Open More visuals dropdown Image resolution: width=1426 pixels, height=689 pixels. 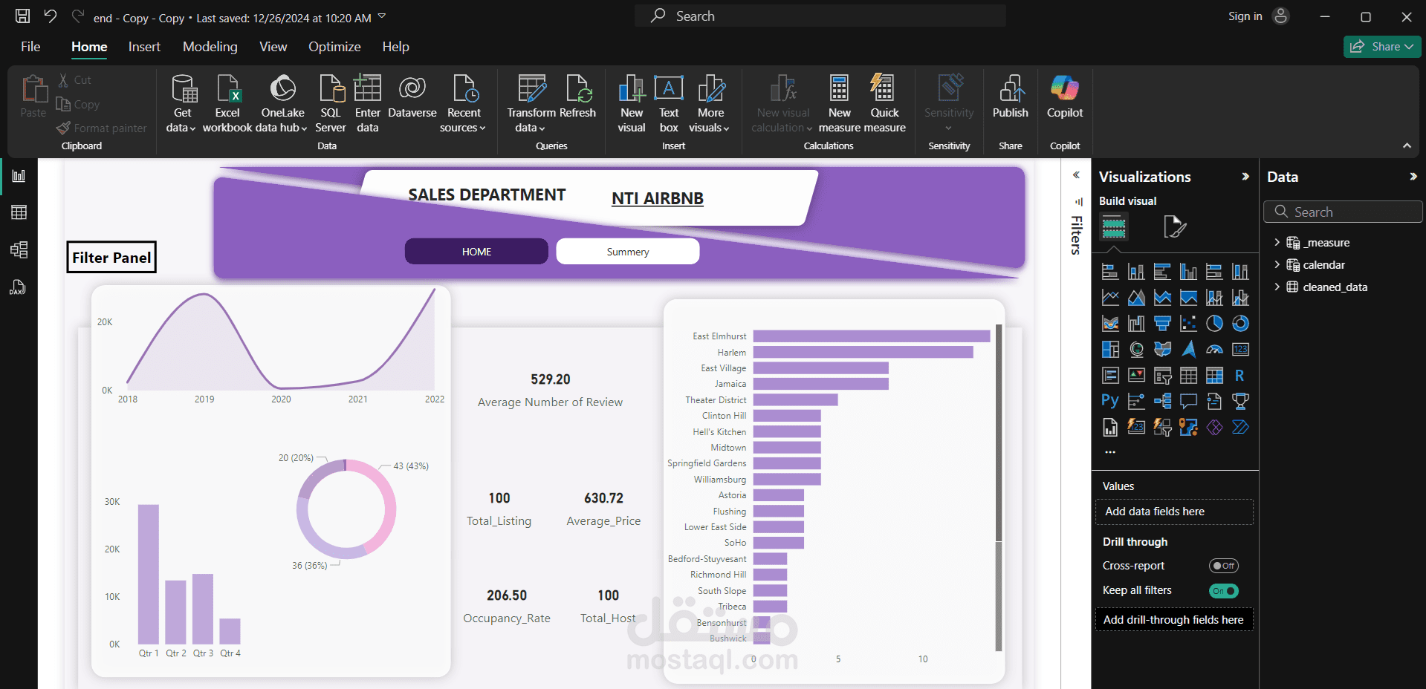pos(710,120)
